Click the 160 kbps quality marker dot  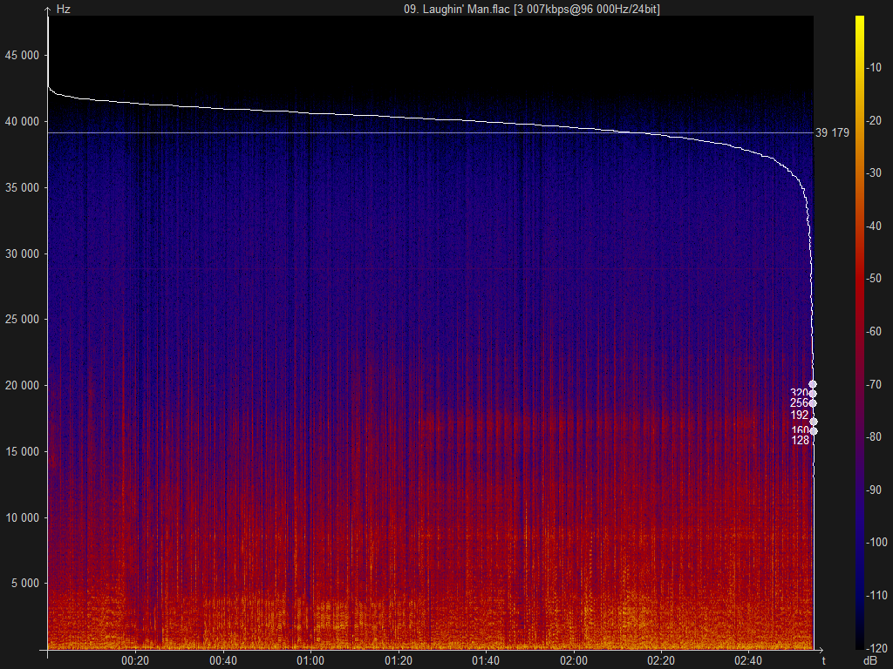(x=812, y=430)
